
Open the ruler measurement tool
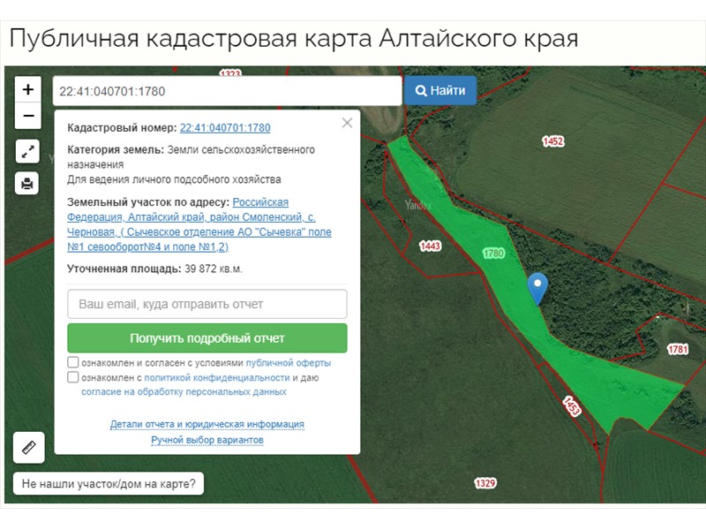point(28,447)
